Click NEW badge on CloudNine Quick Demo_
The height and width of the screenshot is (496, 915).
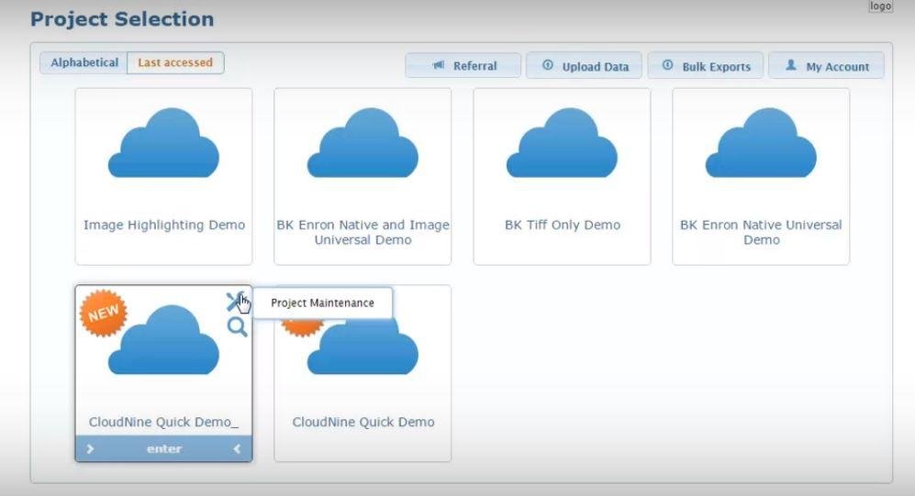(x=104, y=313)
